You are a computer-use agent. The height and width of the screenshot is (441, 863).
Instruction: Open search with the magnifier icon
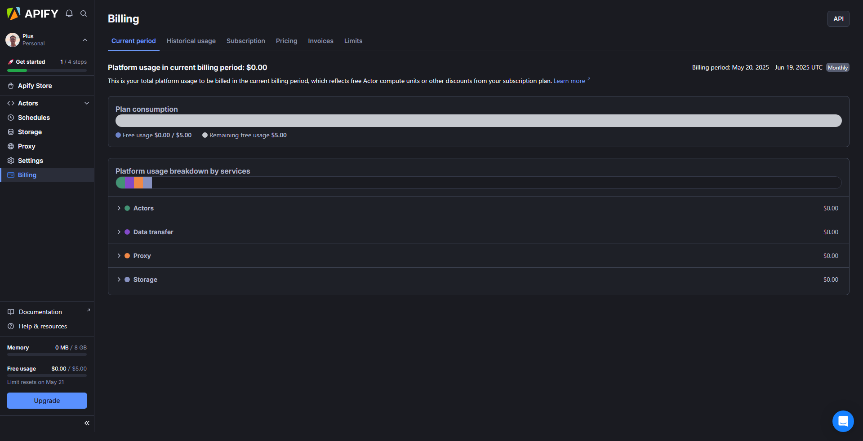[x=84, y=13]
